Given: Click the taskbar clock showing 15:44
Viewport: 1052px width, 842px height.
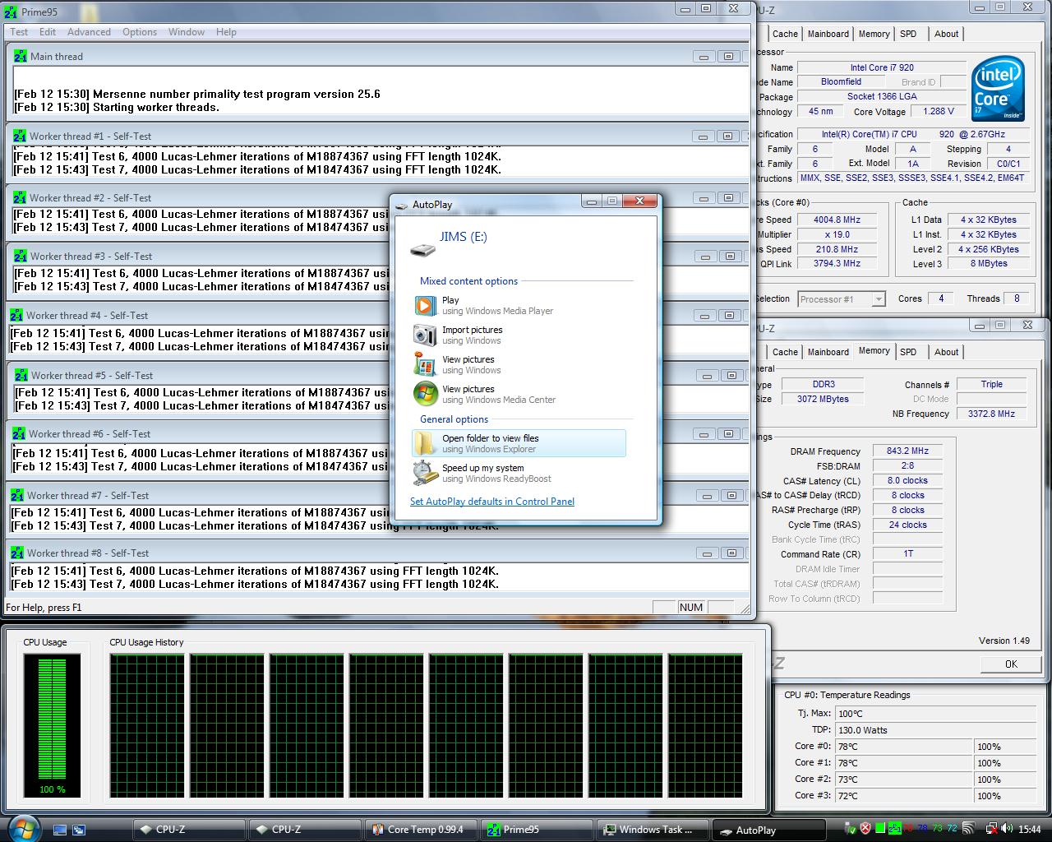Looking at the screenshot, I should (1029, 830).
